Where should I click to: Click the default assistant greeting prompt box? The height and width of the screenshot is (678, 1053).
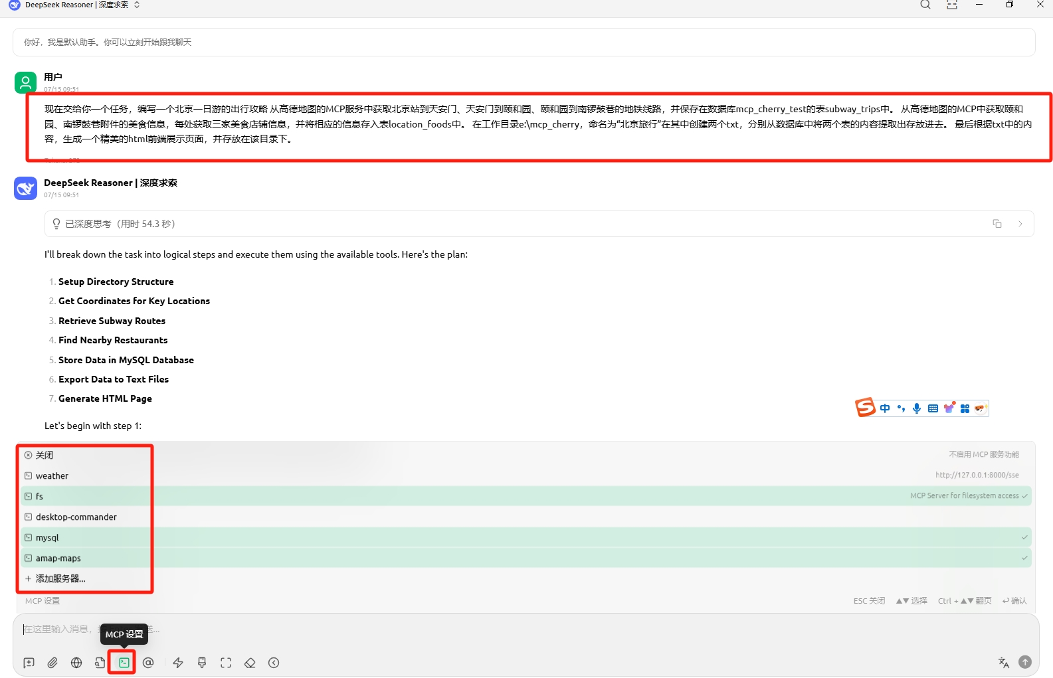point(524,42)
